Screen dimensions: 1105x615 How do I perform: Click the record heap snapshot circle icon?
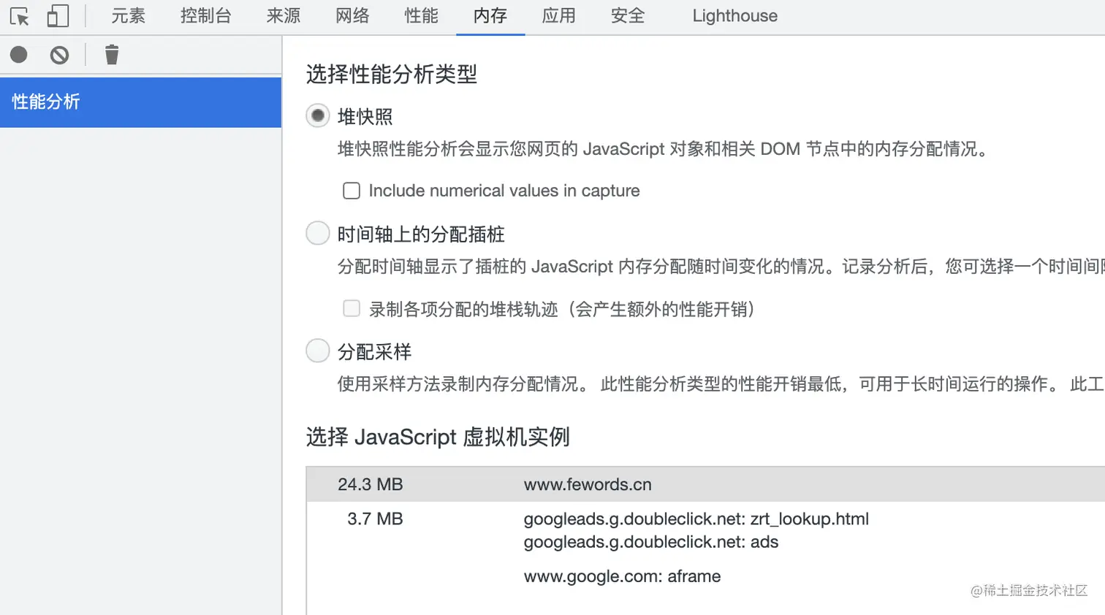(x=18, y=54)
